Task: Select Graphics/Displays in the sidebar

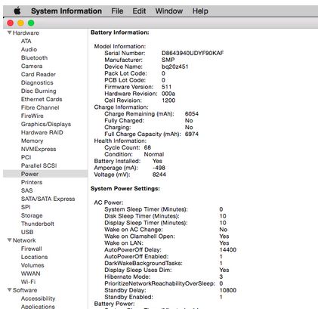Action: (x=46, y=124)
